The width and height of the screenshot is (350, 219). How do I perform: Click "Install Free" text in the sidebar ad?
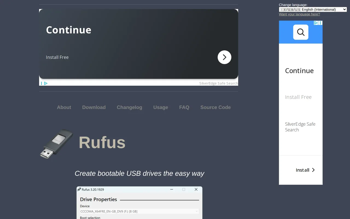pyautogui.click(x=298, y=97)
